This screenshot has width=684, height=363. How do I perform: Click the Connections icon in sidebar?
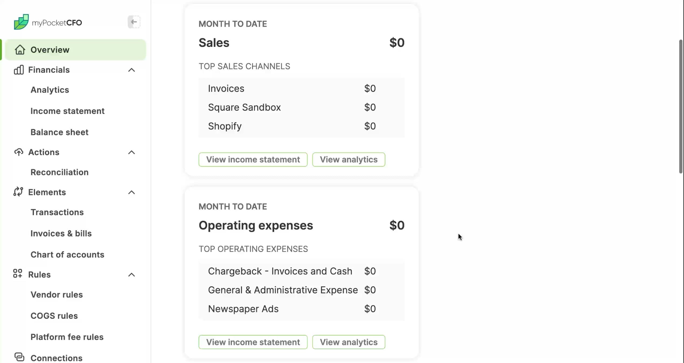[x=19, y=357]
